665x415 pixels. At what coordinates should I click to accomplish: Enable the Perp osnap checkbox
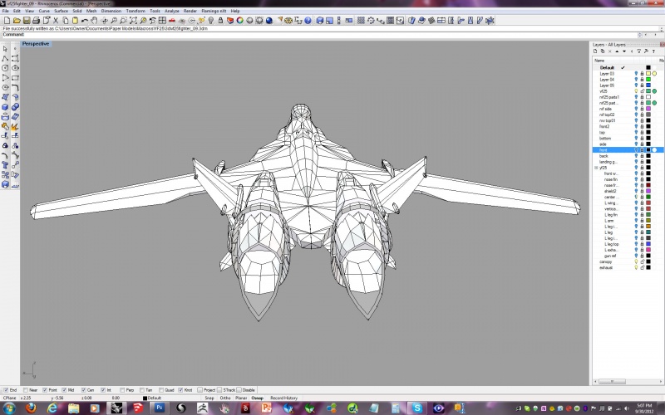pos(122,390)
